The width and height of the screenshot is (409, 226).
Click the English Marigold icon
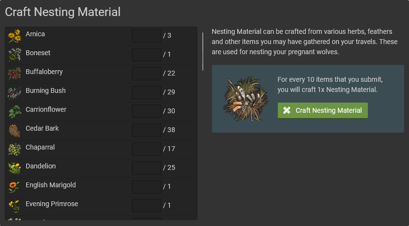(15, 187)
